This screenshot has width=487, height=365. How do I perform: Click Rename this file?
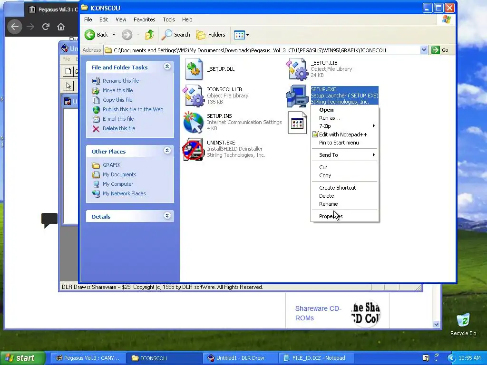coord(121,81)
